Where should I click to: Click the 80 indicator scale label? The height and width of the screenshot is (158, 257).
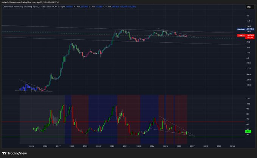[248, 114]
